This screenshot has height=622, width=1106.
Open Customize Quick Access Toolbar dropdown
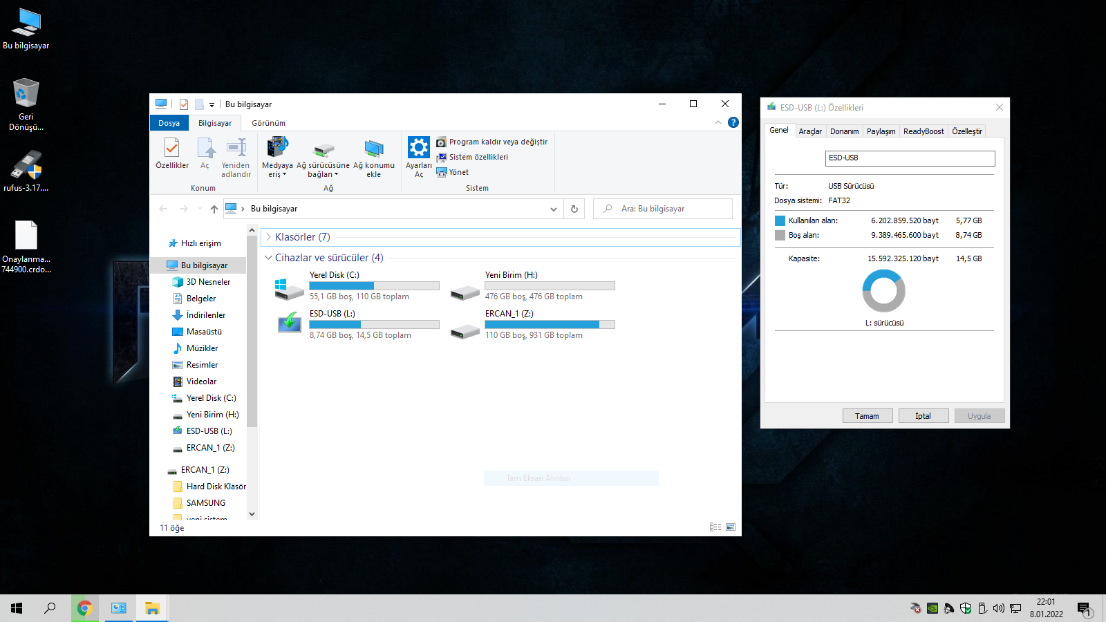(x=212, y=104)
